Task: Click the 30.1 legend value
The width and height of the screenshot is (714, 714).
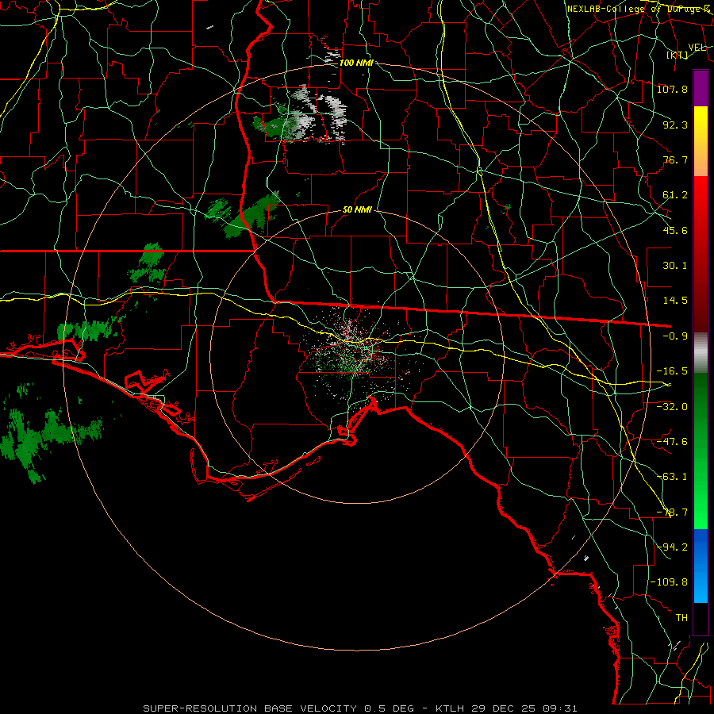Action: click(675, 266)
